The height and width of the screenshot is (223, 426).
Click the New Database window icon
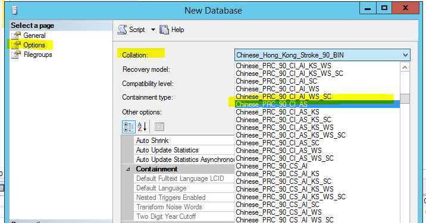(x=15, y=10)
